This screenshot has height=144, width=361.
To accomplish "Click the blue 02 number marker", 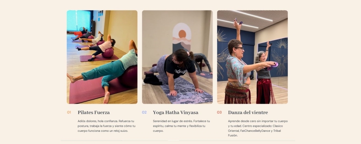I will click(x=144, y=112).
